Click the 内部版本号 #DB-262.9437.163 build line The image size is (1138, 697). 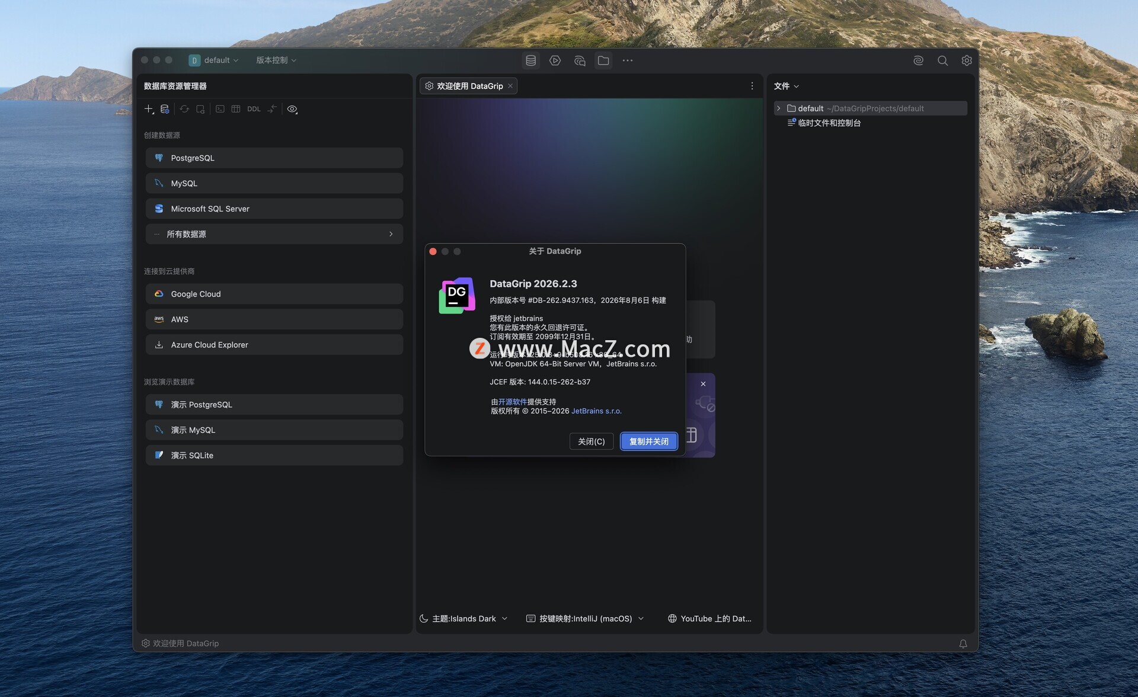click(578, 300)
